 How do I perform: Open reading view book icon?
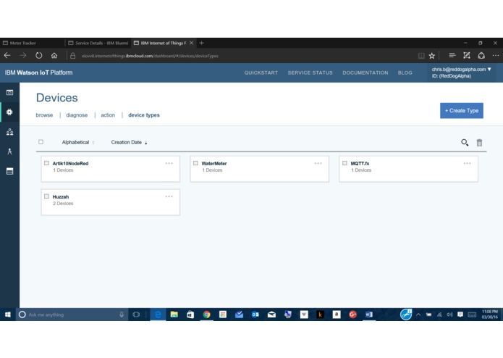click(421, 56)
